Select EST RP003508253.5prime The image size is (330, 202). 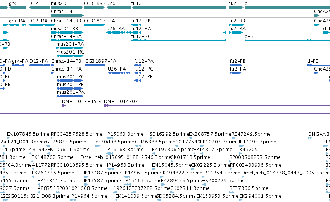pos(255,157)
